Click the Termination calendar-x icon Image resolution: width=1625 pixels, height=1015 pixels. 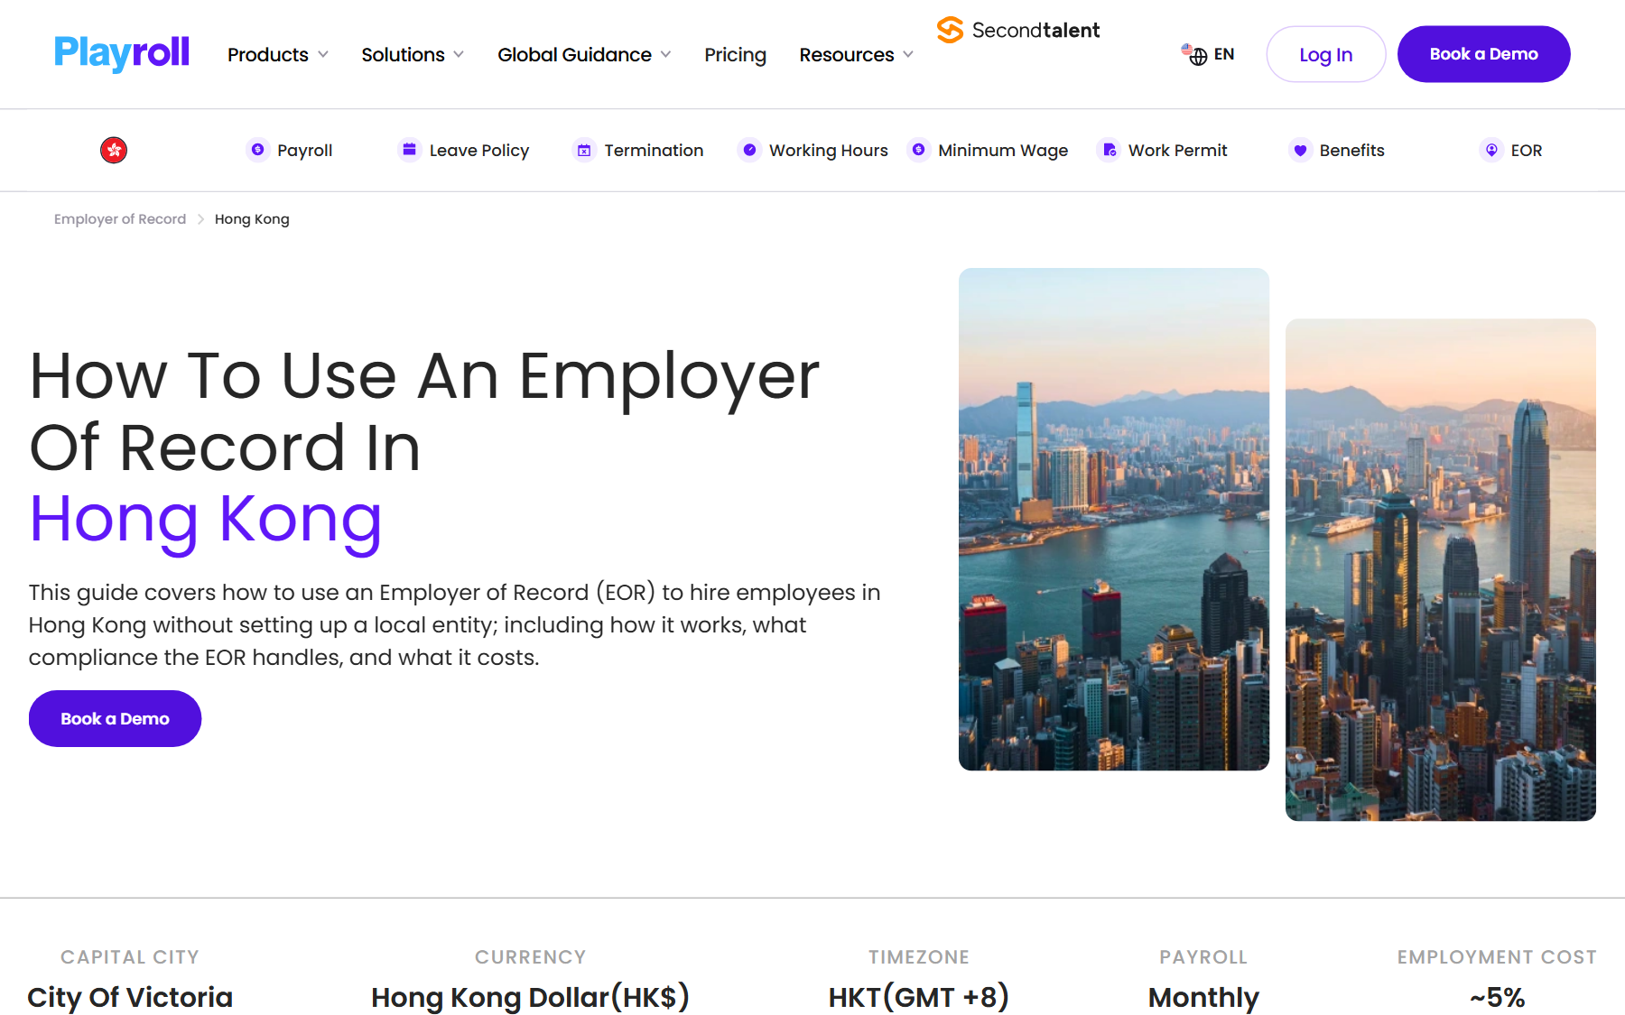585,150
